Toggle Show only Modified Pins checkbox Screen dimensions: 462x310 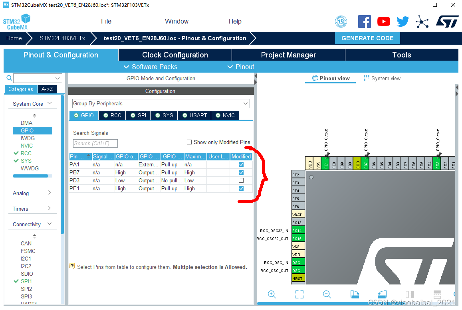point(189,142)
